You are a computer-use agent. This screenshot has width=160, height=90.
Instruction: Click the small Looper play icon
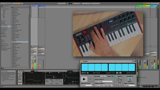[x=86, y=73]
